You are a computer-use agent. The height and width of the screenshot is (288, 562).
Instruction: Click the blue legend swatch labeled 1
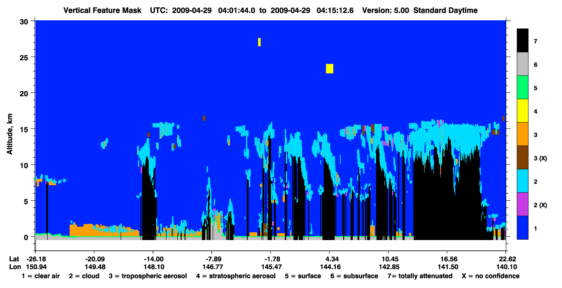click(x=523, y=228)
